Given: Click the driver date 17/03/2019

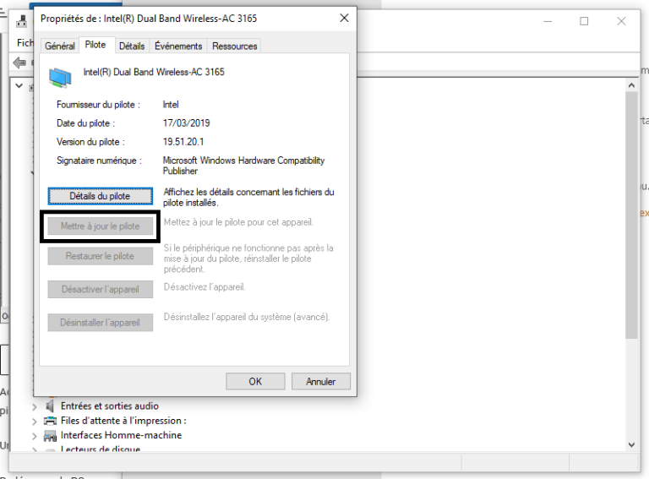Looking at the screenshot, I should click(186, 123).
